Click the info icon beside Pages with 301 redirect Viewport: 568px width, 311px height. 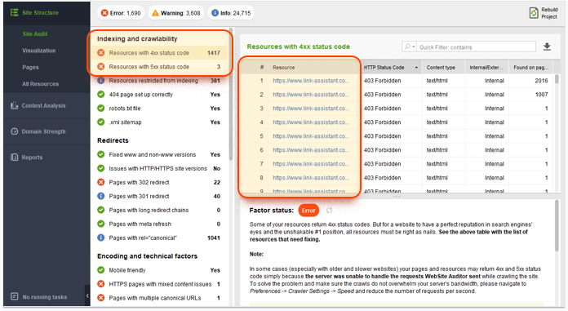tap(101, 196)
